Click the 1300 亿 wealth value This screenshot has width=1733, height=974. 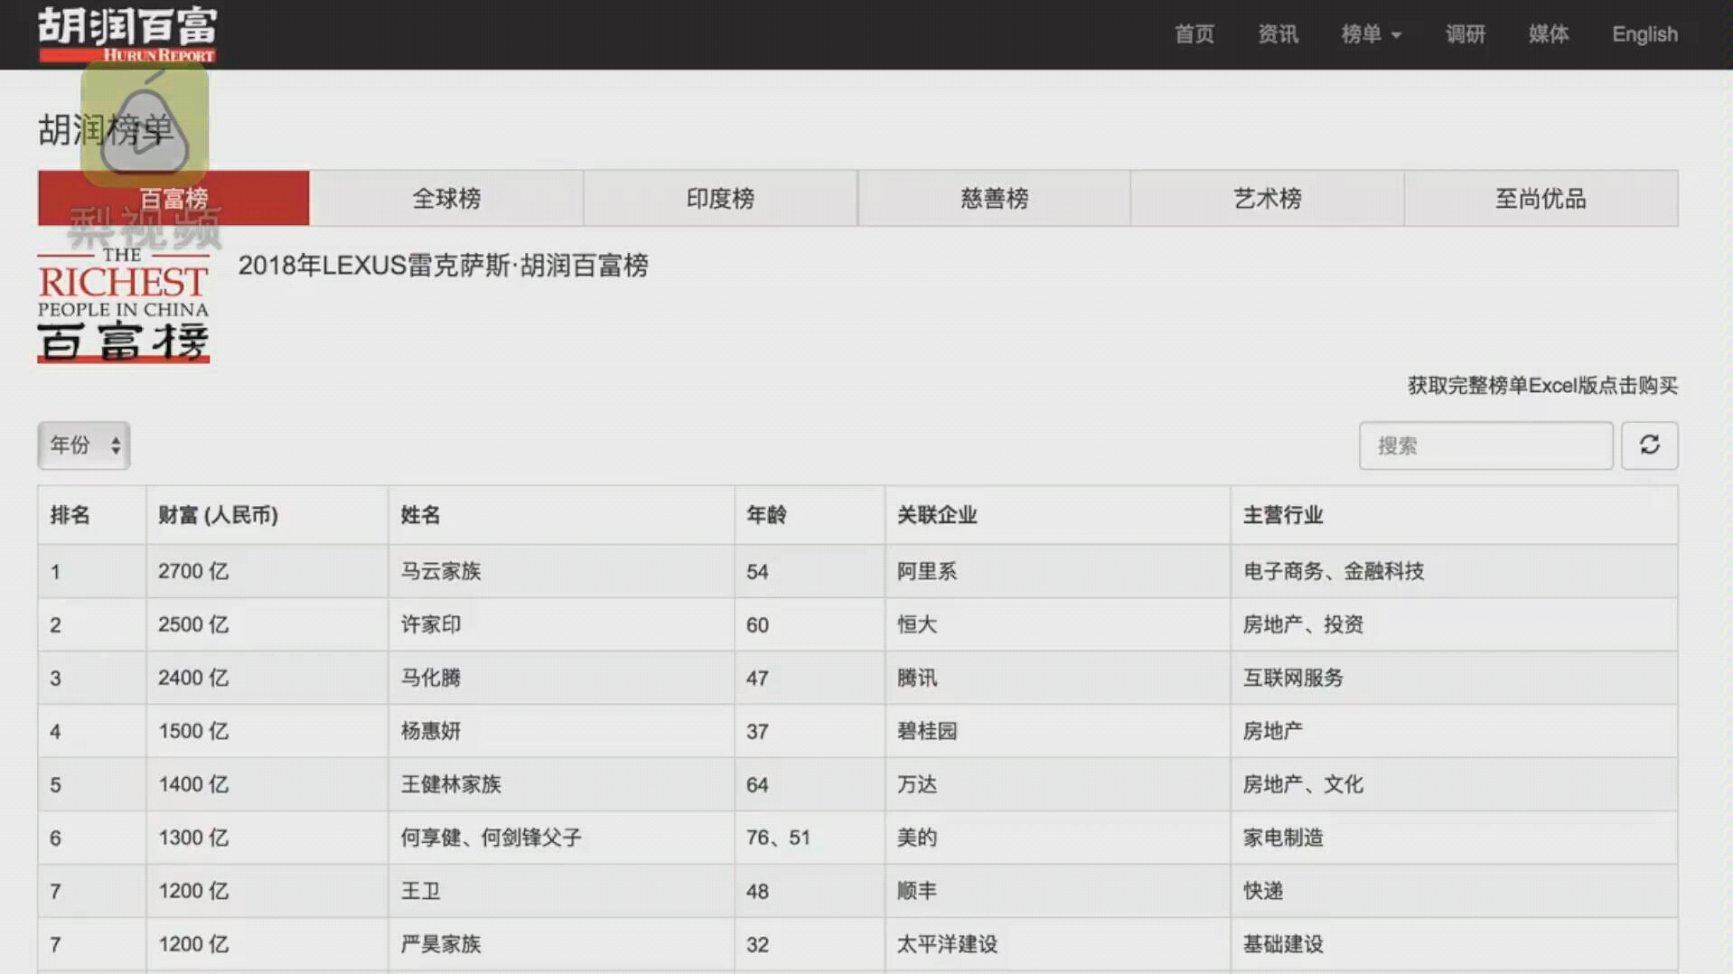pos(193,838)
